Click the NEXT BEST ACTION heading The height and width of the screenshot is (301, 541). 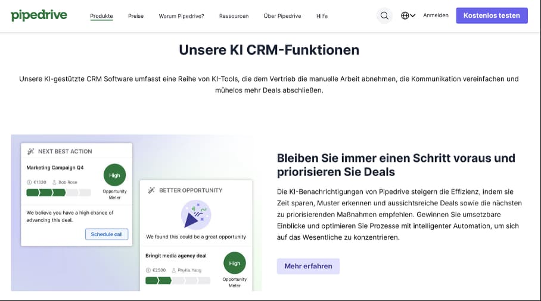[x=65, y=151]
